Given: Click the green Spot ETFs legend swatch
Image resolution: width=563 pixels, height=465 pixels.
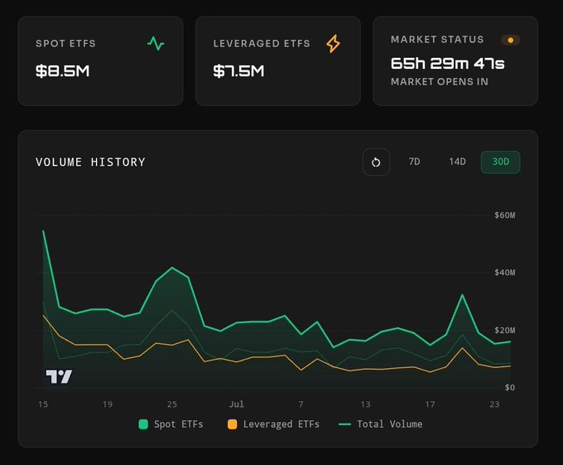Looking at the screenshot, I should tap(143, 424).
